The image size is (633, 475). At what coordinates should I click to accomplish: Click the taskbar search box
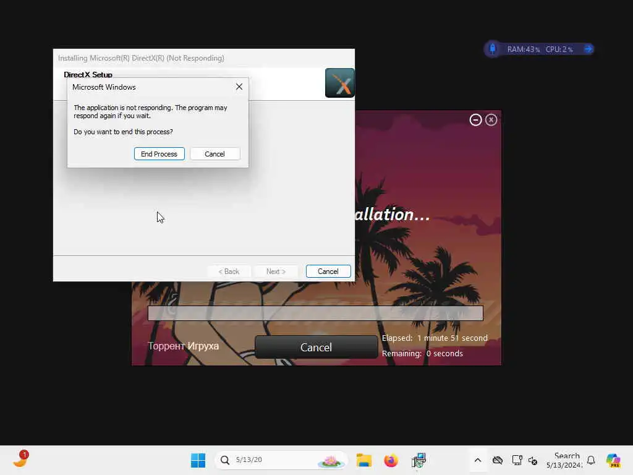pos(281,460)
